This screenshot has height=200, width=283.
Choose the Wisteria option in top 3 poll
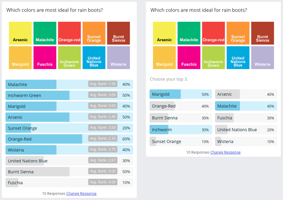pyautogui.click(x=246, y=142)
